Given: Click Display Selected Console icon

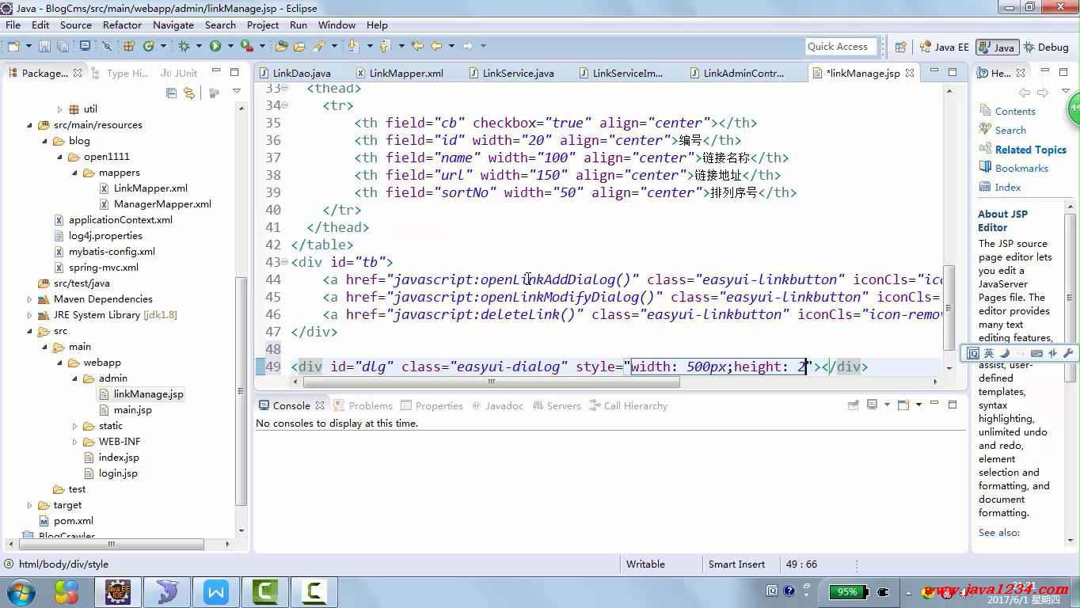Looking at the screenshot, I should pyautogui.click(x=872, y=405).
